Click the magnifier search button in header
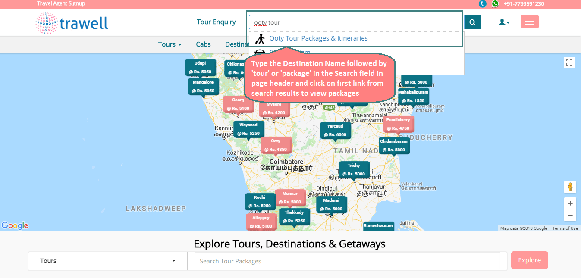This screenshot has height=278, width=581. point(472,22)
